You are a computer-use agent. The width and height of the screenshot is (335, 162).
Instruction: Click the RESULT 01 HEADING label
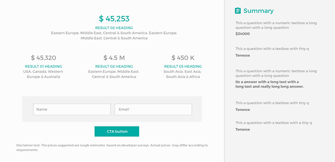point(44,67)
